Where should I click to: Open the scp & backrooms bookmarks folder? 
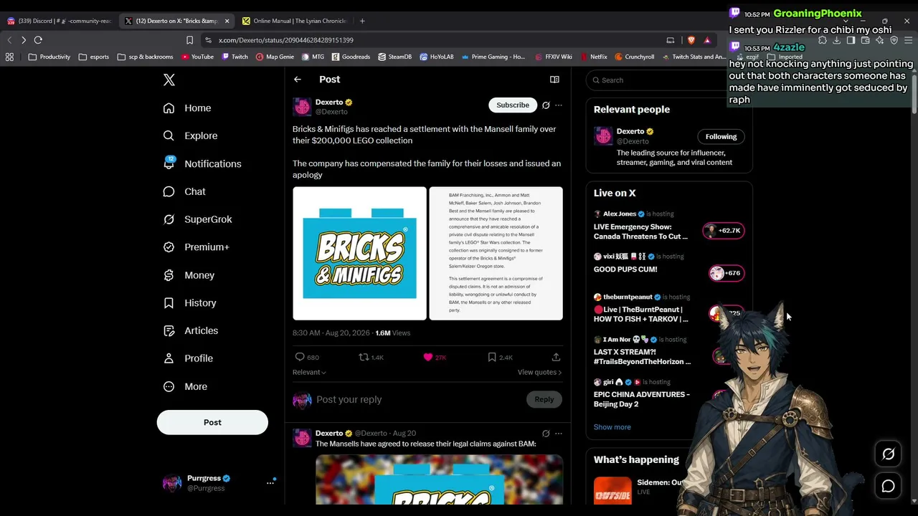coord(145,57)
